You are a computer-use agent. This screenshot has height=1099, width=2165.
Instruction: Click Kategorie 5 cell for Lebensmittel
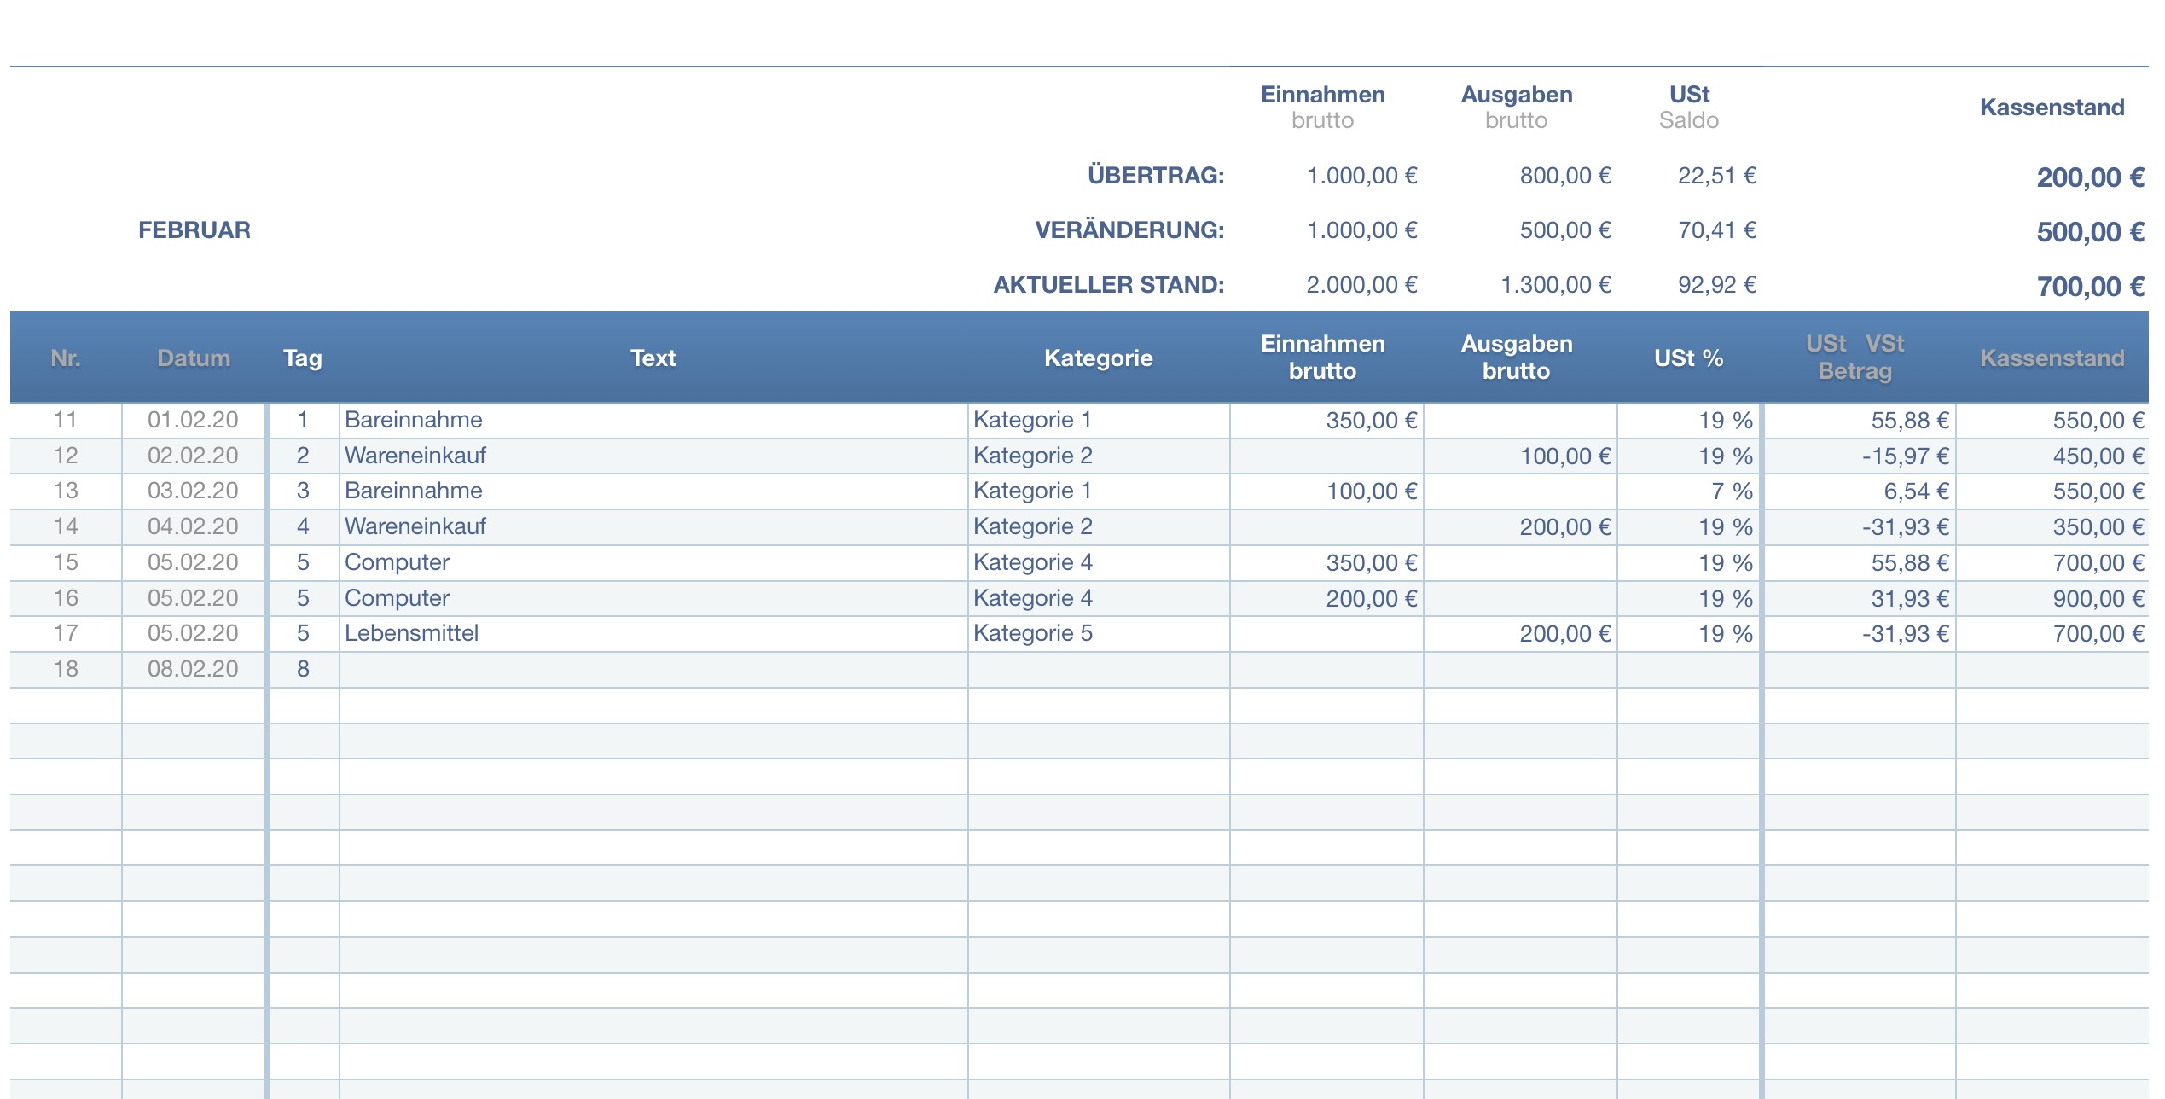[1098, 633]
